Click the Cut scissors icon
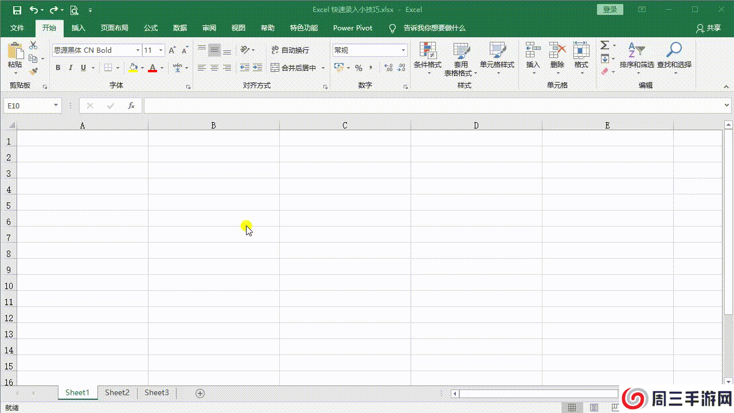 33,45
